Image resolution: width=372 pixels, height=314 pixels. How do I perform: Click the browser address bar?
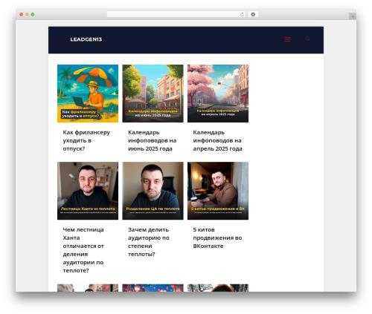[x=173, y=14]
